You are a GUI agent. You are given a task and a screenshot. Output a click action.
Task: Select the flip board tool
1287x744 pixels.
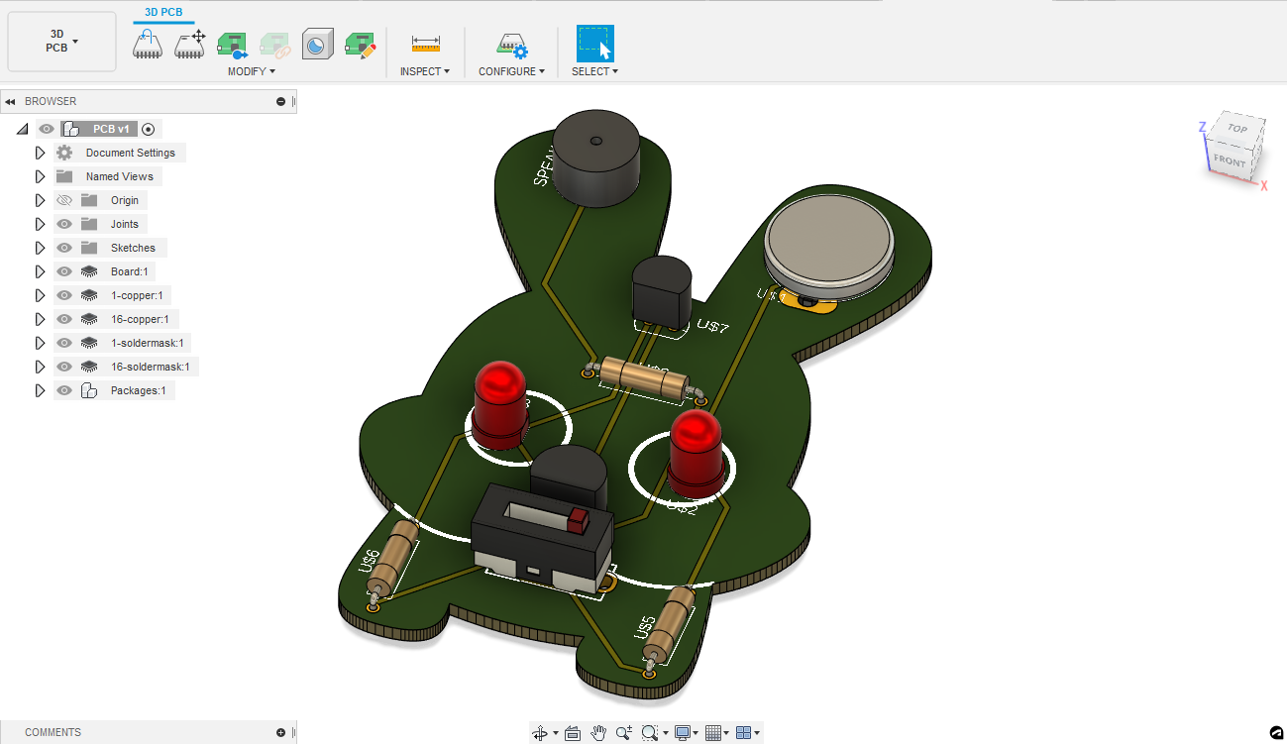(148, 45)
